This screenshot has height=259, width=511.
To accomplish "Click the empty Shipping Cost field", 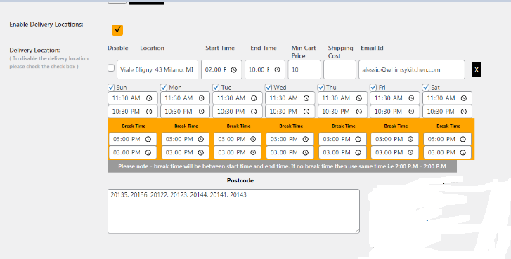I will [339, 69].
